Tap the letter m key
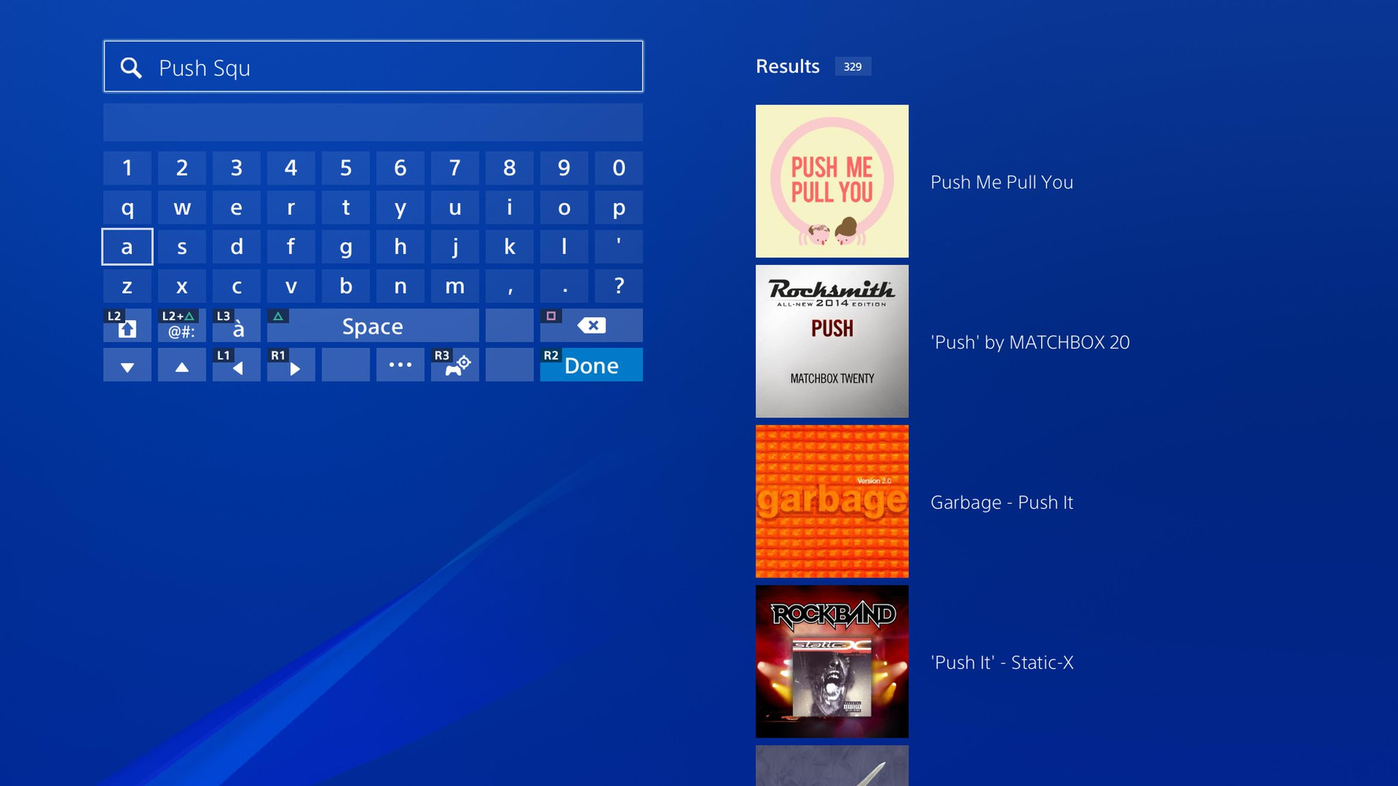Viewport: 1398px width, 786px height. pyautogui.click(x=455, y=286)
